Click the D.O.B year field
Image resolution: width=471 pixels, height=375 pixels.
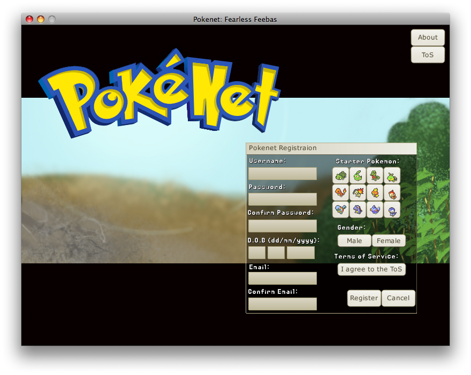(301, 252)
